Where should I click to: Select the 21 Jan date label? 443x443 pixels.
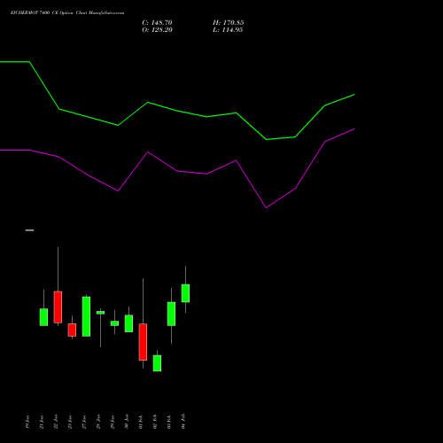pyautogui.click(x=42, y=422)
